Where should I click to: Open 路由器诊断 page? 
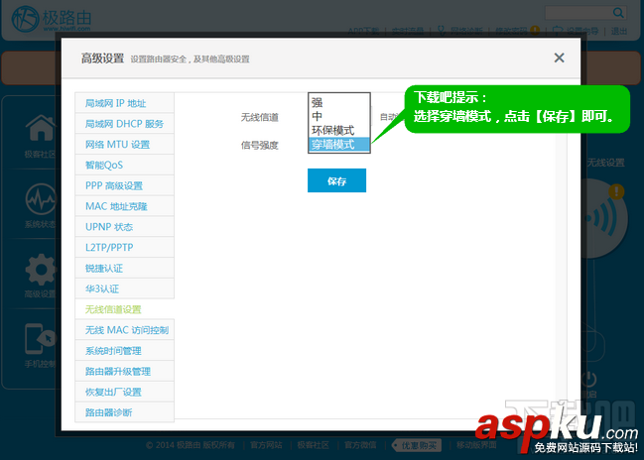click(x=124, y=412)
